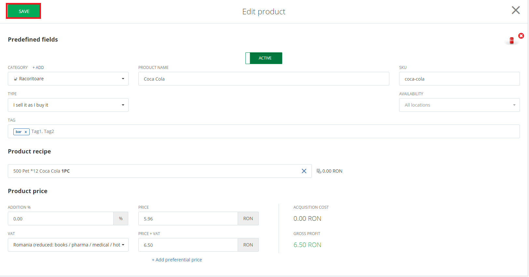Click the Product recipe heading
Screen dimensions: 529x277
(29, 152)
